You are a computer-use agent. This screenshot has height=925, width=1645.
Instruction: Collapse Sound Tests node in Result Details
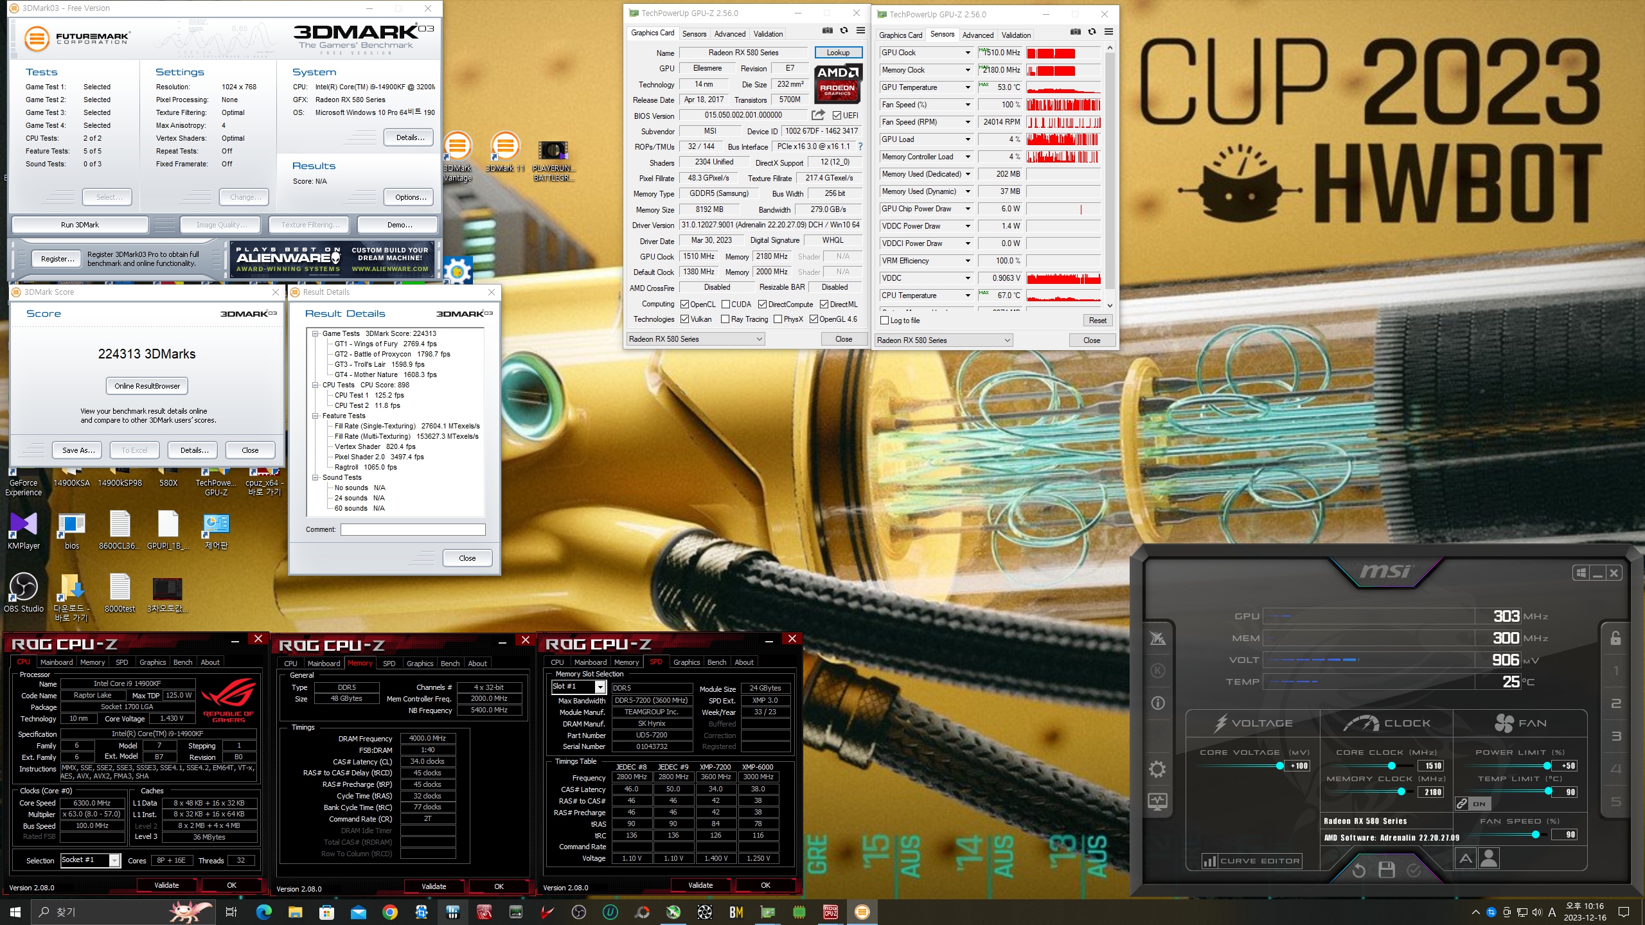pyautogui.click(x=315, y=477)
